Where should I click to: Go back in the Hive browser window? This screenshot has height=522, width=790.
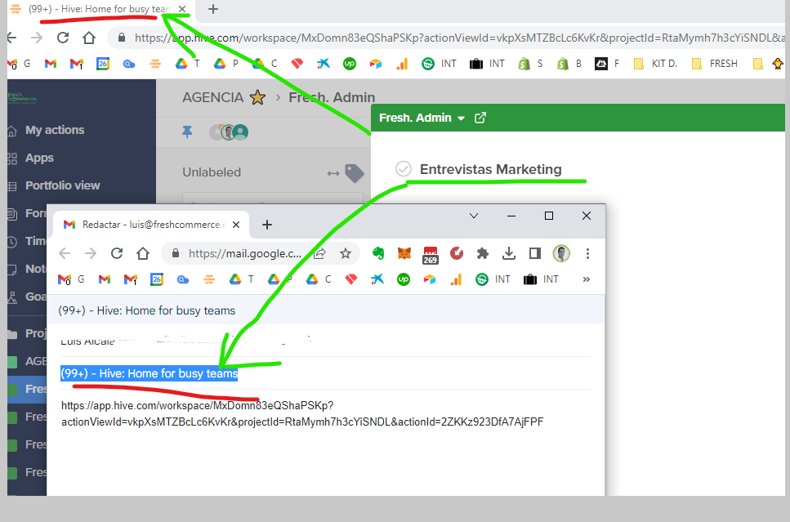point(12,38)
